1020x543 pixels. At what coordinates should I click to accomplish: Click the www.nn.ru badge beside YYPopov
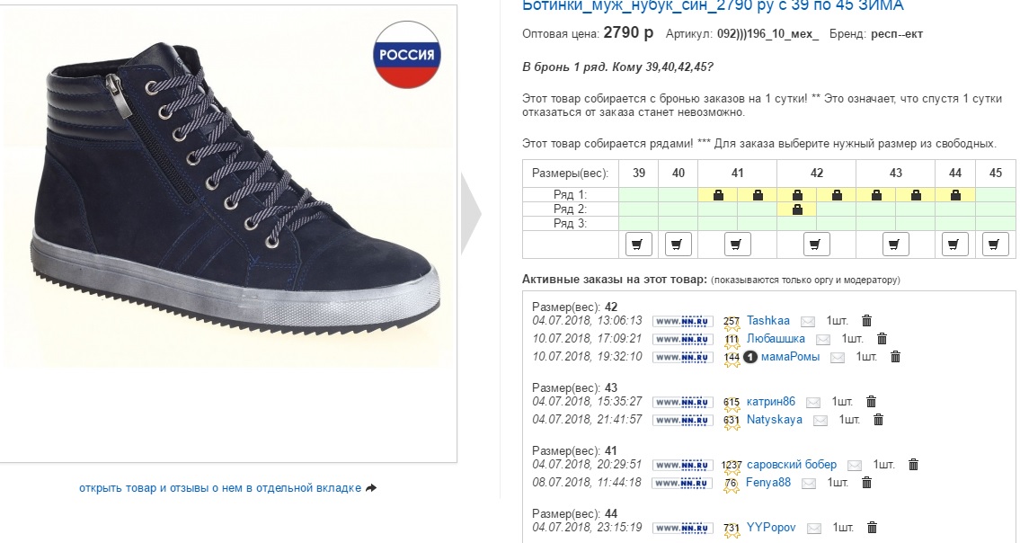[682, 528]
